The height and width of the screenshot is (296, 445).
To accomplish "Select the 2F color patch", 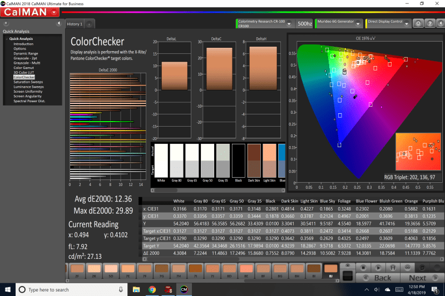I will [77, 271].
